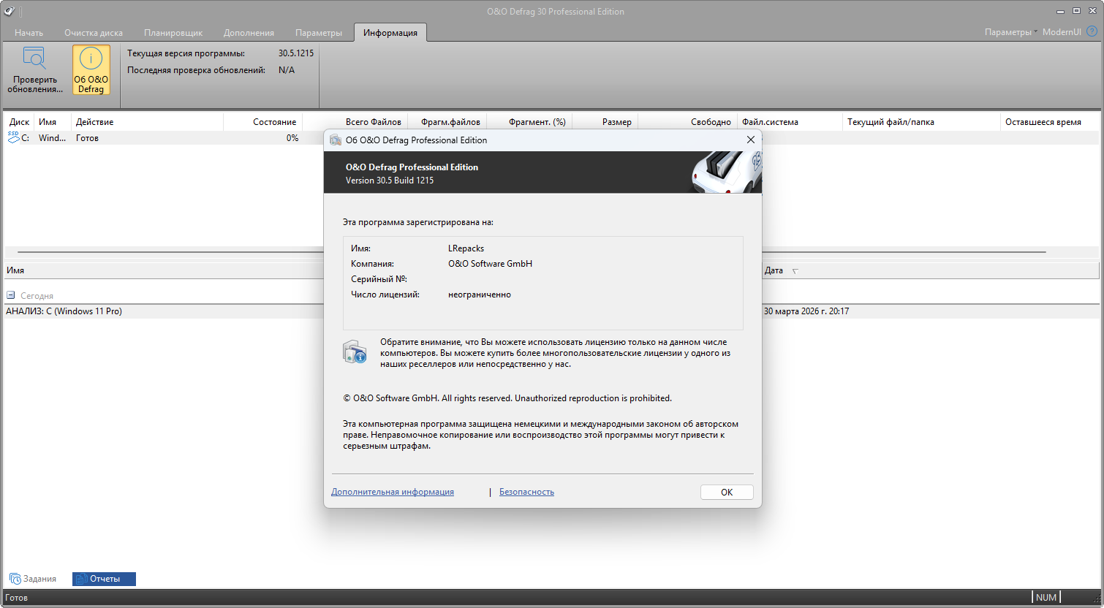Click the O&O Defrag app icon in title bar
The width and height of the screenshot is (1104, 608).
click(10, 11)
